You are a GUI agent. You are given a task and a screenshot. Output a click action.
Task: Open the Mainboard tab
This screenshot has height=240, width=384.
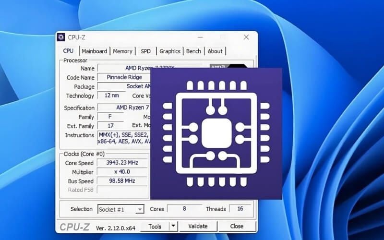pyautogui.click(x=94, y=51)
